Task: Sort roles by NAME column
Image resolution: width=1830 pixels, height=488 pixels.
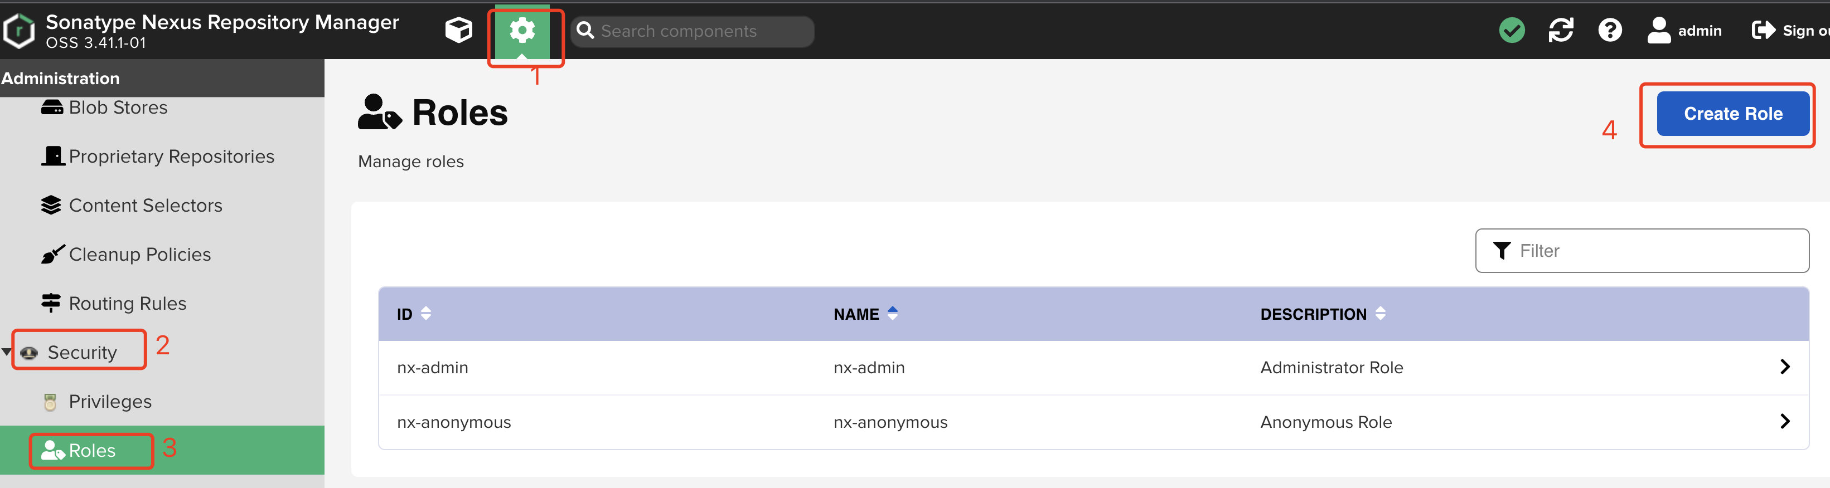Action: tap(892, 314)
